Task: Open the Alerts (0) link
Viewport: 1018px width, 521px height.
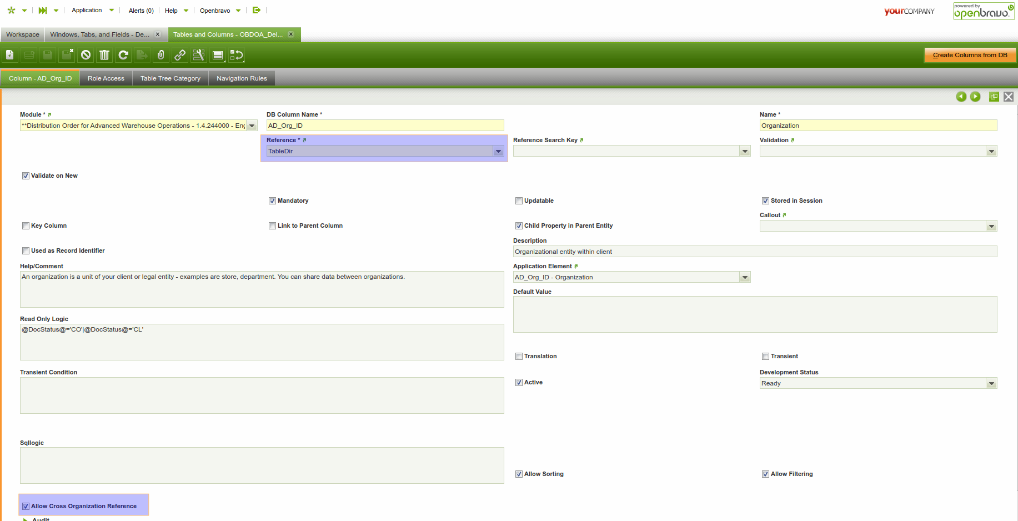Action: [x=141, y=11]
